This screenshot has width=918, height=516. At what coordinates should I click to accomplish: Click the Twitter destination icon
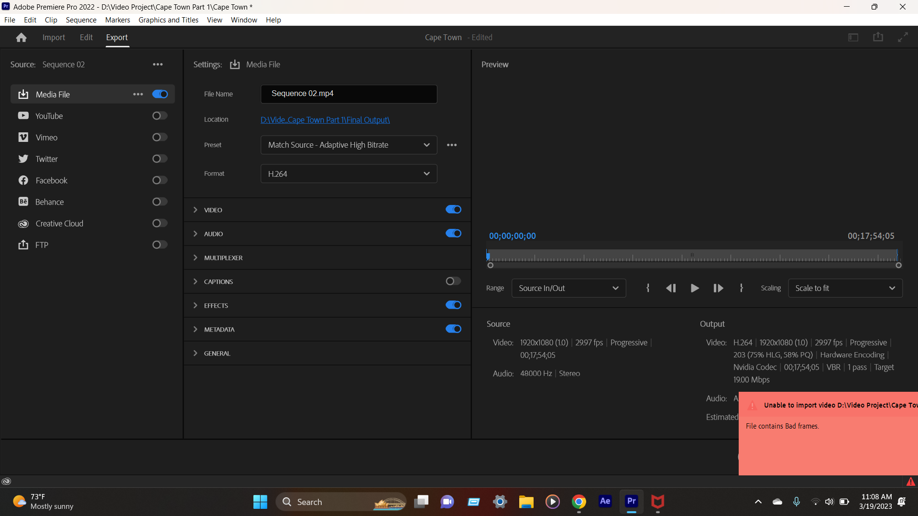(x=23, y=159)
